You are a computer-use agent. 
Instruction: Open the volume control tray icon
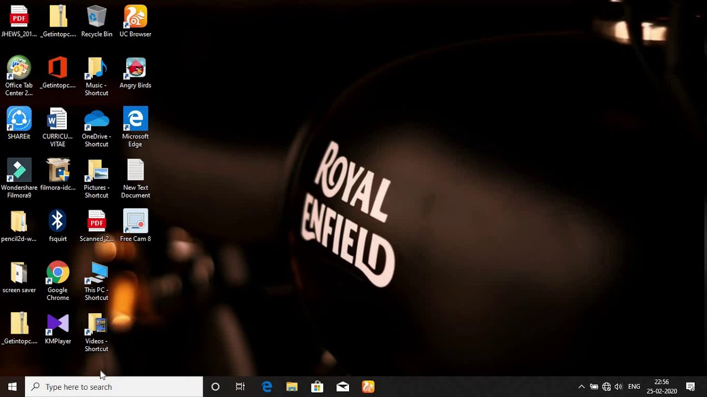coord(619,387)
